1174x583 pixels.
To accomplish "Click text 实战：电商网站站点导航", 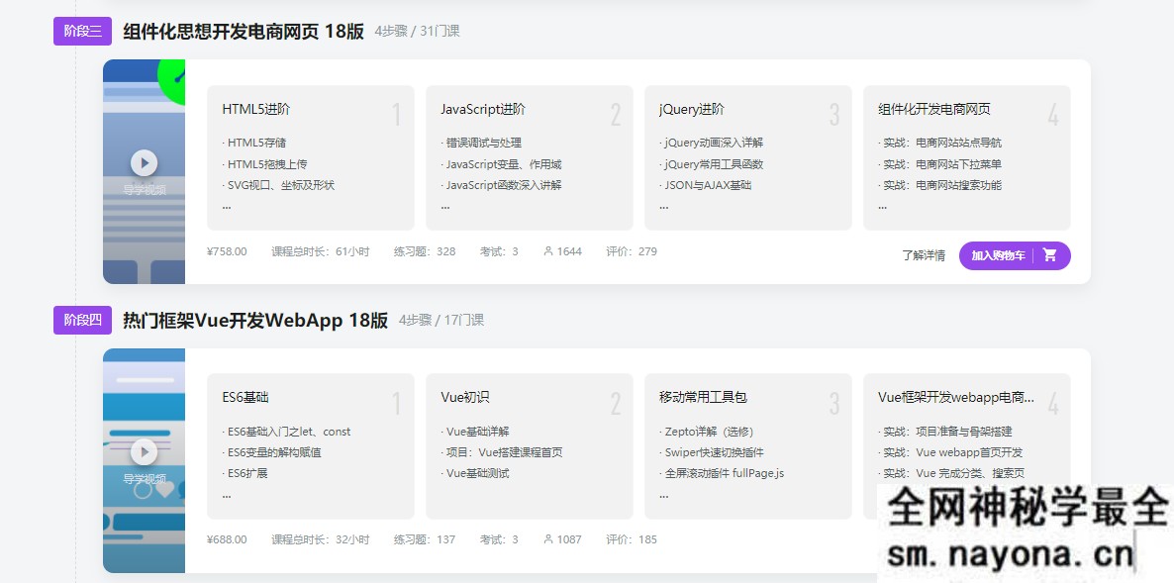I will (x=942, y=143).
